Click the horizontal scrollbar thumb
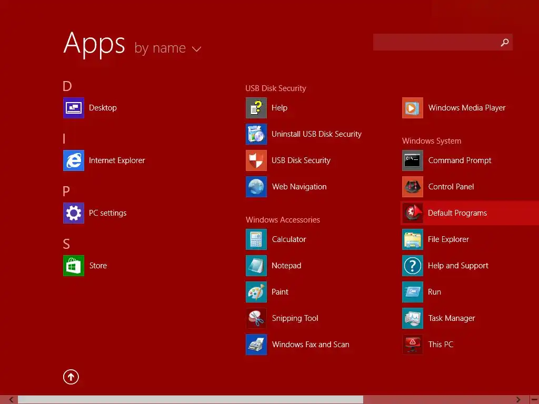 (191, 400)
